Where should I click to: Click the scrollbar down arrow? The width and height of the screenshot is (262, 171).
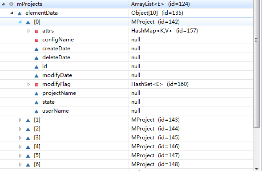(256, 169)
